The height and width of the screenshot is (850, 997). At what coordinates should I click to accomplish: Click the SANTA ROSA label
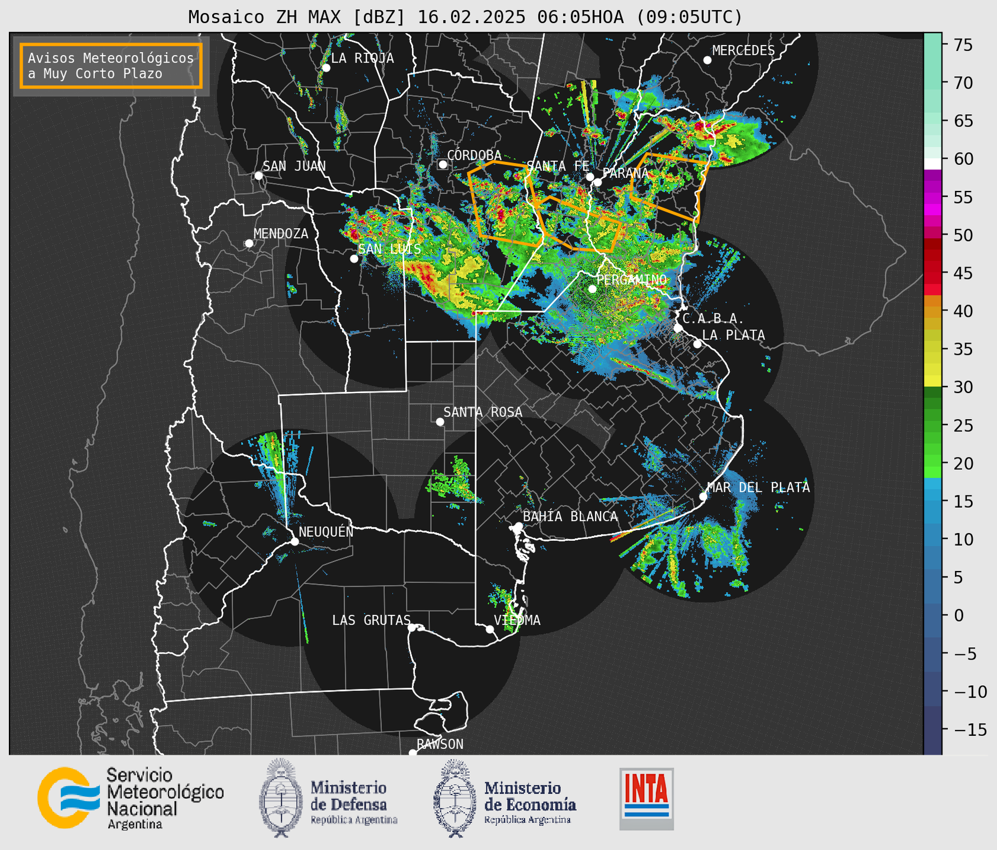tap(483, 412)
